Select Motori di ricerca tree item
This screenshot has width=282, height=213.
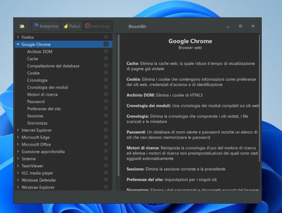pyautogui.click(x=42, y=95)
